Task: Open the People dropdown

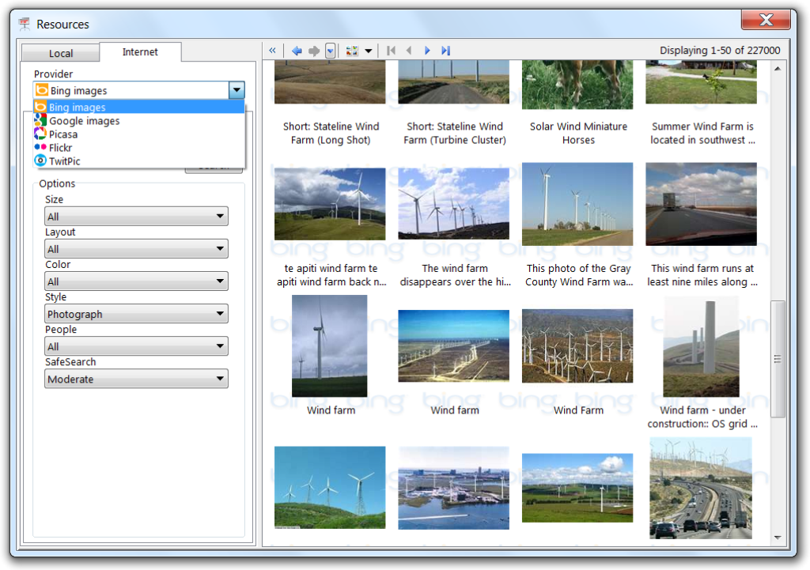Action: pos(136,346)
